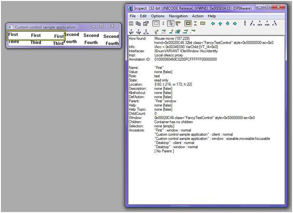Viewport: 293px width, 213px height.
Task: Click the 'Local oleacc proxy' Impl value
Action: tap(168, 55)
